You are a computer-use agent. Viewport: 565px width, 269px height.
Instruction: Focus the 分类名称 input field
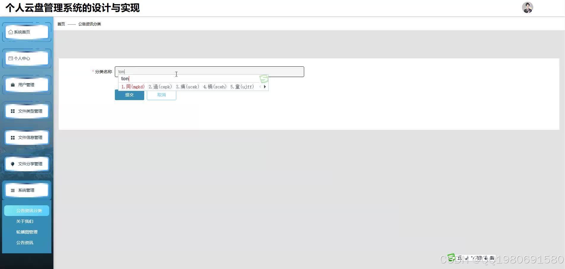click(210, 72)
